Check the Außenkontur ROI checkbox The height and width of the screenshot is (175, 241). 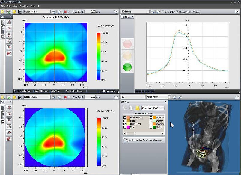coord(125,117)
